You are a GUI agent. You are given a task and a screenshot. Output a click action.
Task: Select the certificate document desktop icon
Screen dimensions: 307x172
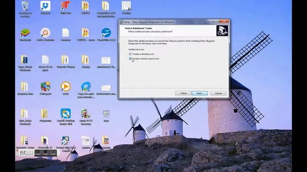click(x=127, y=6)
